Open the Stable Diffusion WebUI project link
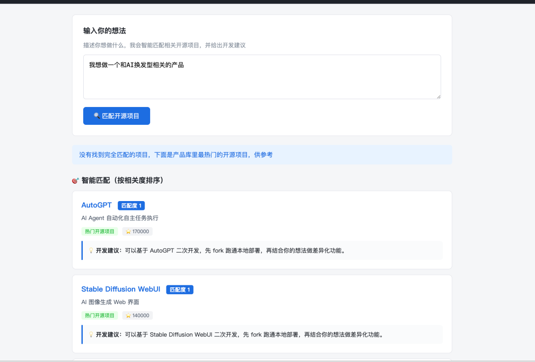This screenshot has height=362, width=535. coord(121,289)
